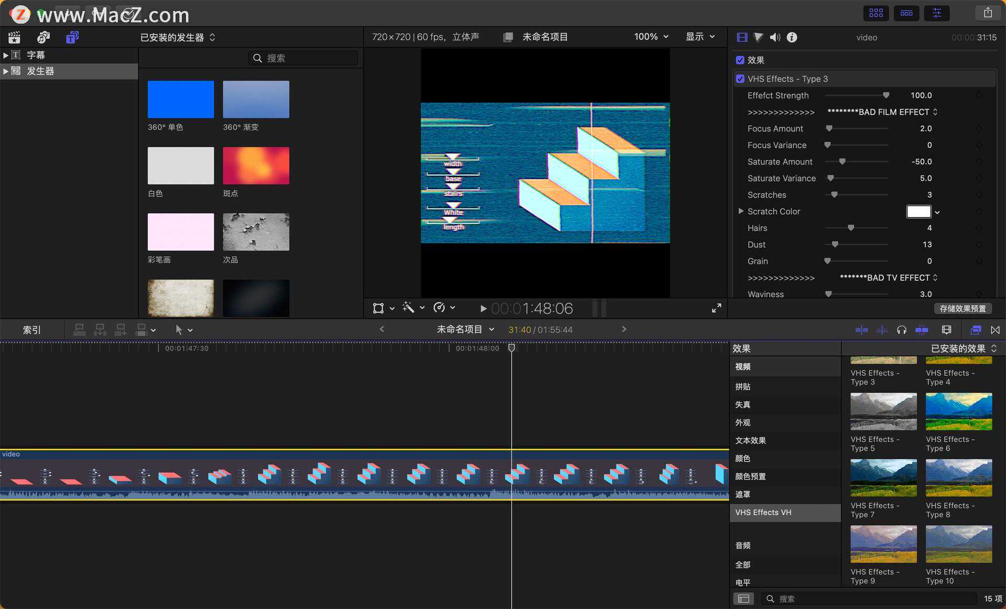Viewport: 1006px width, 609px height.
Task: Select the 颜色预置 effects category
Action: point(785,476)
